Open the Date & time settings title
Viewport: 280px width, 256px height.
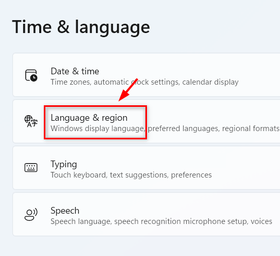[75, 71]
